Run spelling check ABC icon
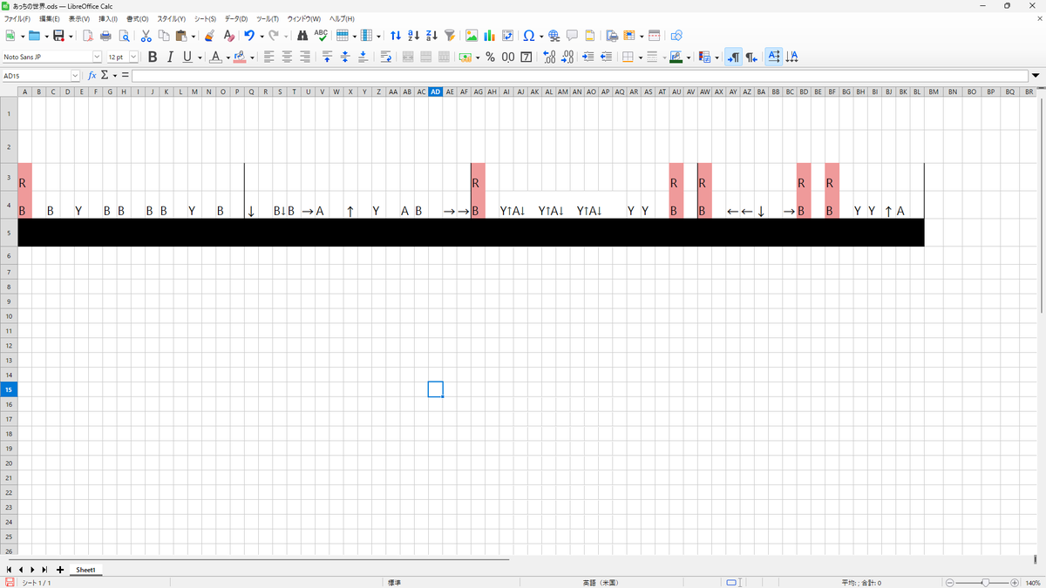The image size is (1046, 588). [321, 36]
